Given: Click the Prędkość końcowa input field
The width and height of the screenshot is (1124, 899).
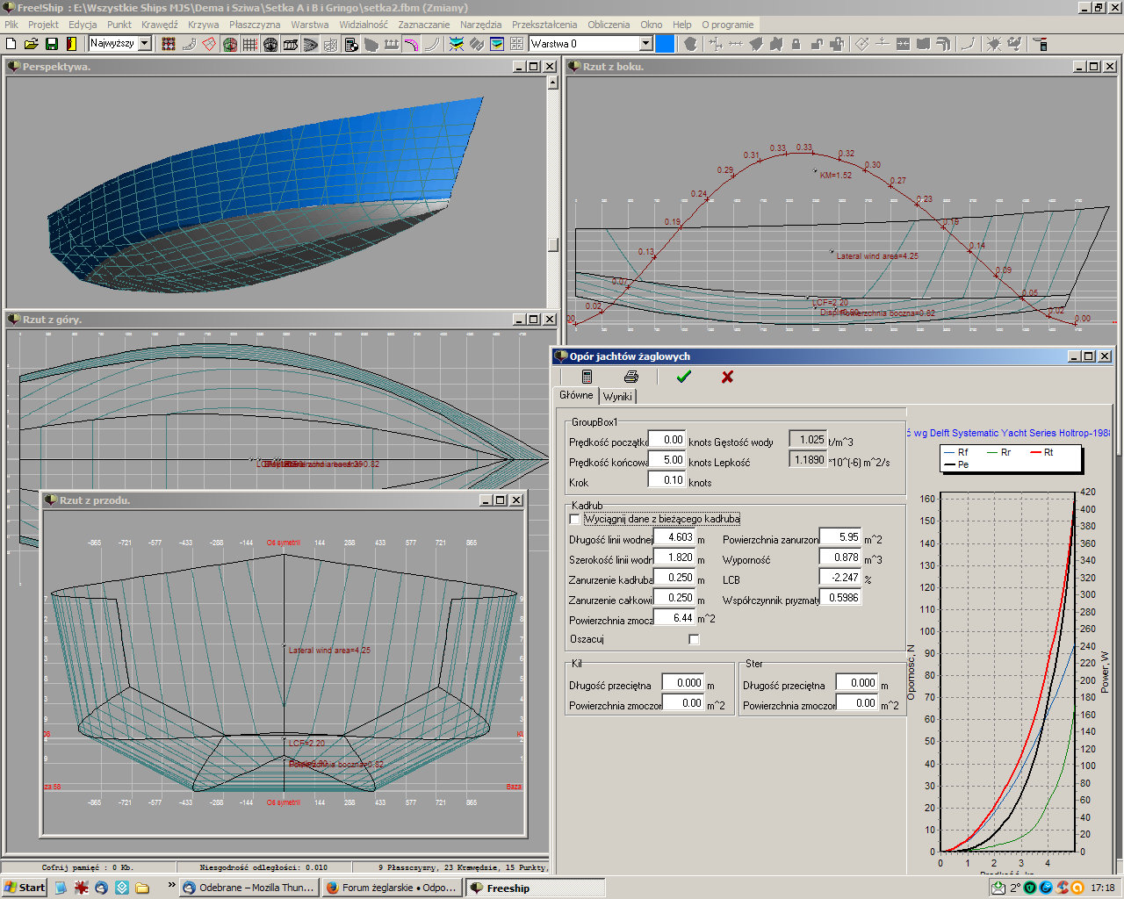Looking at the screenshot, I should [666, 460].
